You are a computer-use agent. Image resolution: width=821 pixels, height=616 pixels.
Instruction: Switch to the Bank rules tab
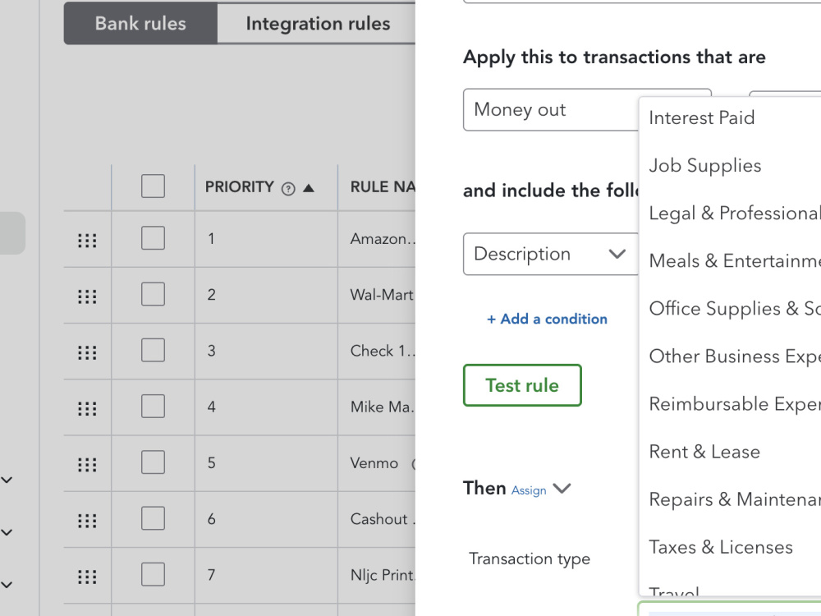pyautogui.click(x=140, y=24)
